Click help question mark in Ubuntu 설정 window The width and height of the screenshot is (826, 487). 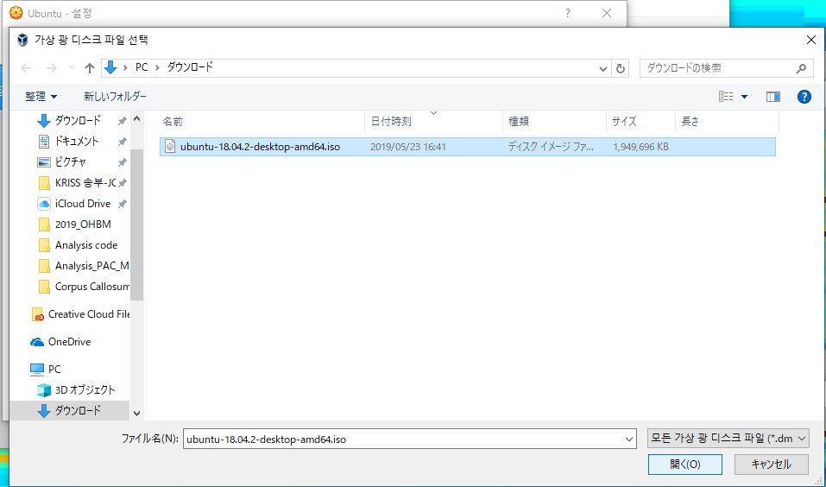point(567,13)
